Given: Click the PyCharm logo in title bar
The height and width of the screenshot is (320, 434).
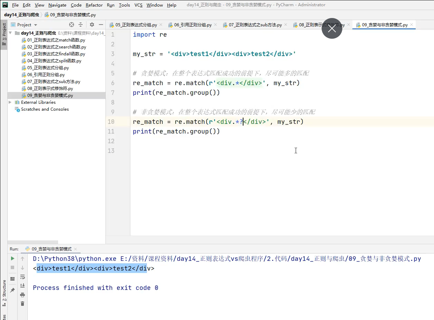Looking at the screenshot, I should [x=5, y=5].
